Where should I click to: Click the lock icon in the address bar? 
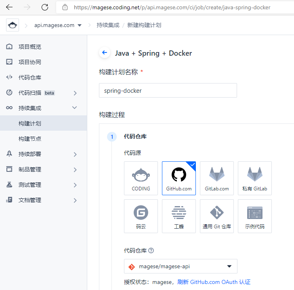click(65, 7)
